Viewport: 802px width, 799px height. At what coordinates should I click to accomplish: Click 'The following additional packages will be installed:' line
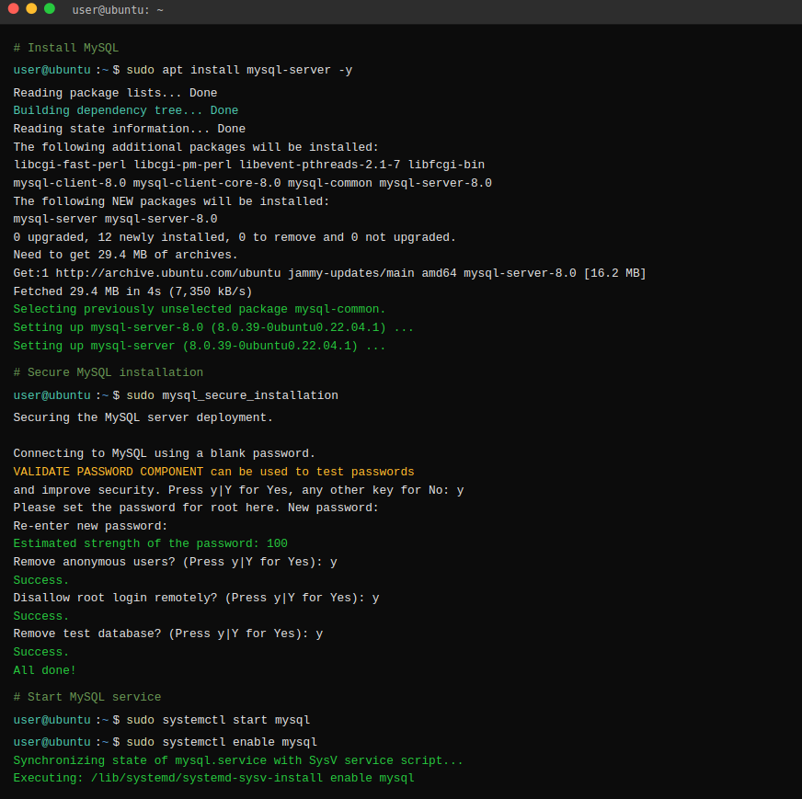point(196,147)
